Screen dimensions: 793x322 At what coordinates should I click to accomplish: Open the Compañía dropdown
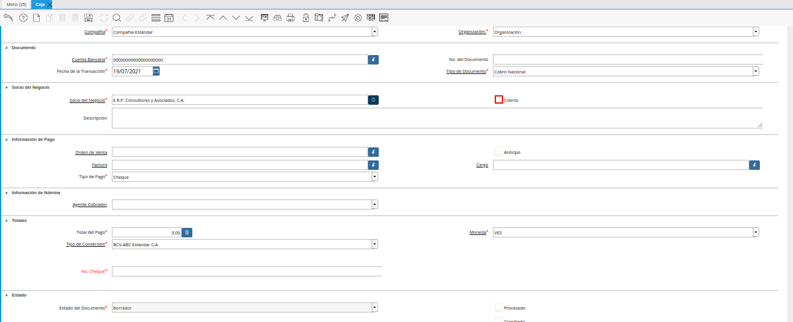pos(375,32)
